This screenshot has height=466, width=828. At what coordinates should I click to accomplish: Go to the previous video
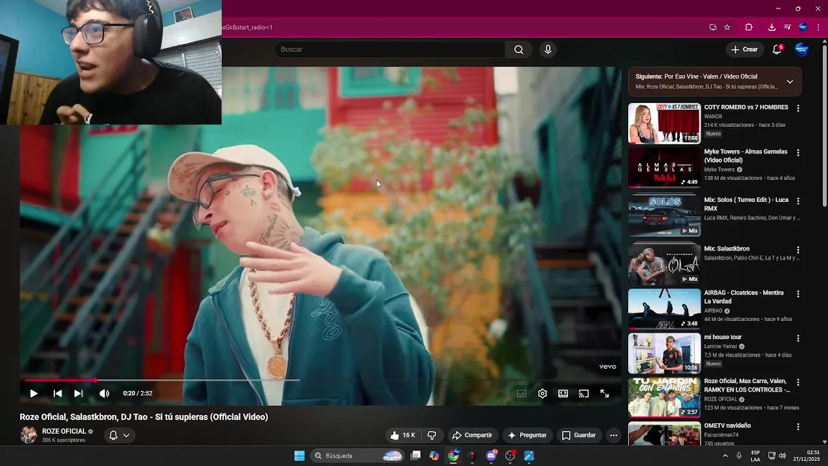58,394
